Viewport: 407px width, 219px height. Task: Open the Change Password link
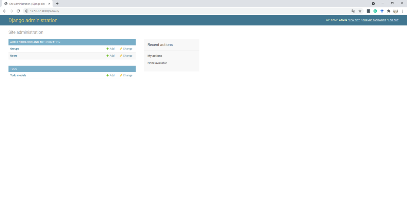pos(374,20)
